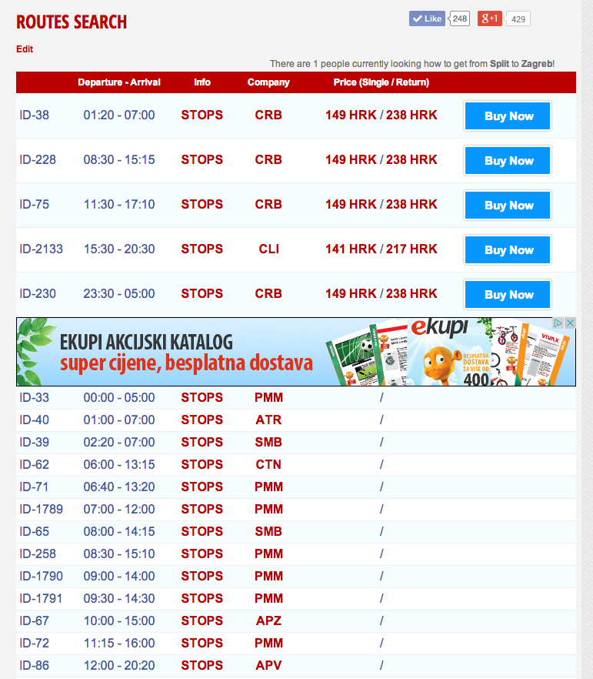View STOPS for route ID-1789

(202, 510)
